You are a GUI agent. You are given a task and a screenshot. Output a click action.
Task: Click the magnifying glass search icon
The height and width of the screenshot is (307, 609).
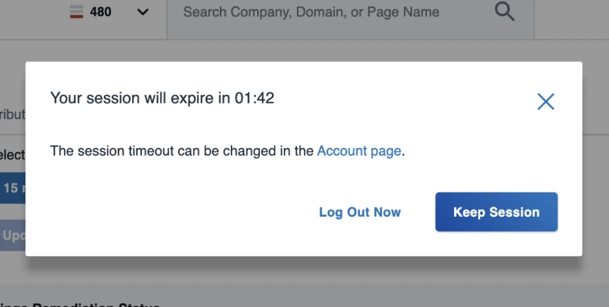[x=504, y=12]
